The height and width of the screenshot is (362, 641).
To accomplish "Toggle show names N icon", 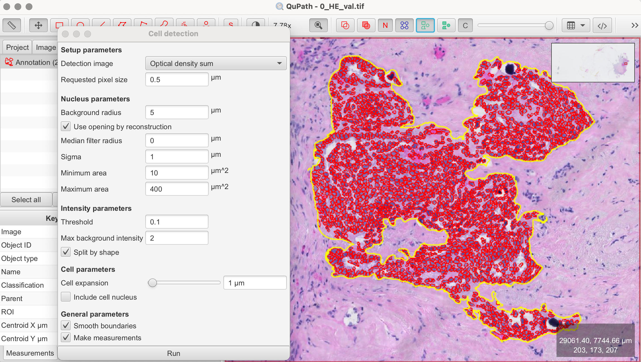I will (x=385, y=26).
